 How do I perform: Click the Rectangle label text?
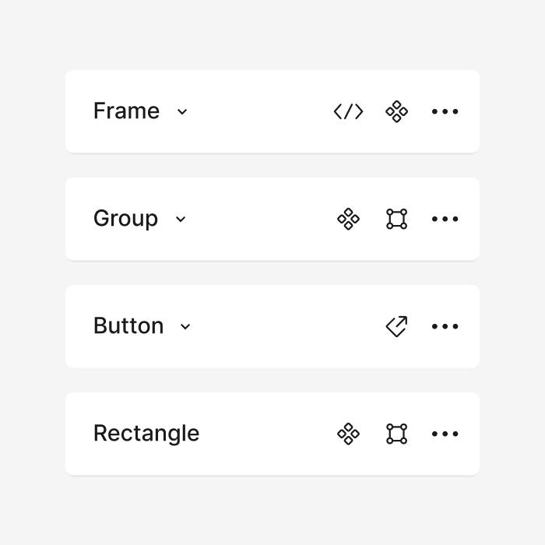tap(146, 434)
